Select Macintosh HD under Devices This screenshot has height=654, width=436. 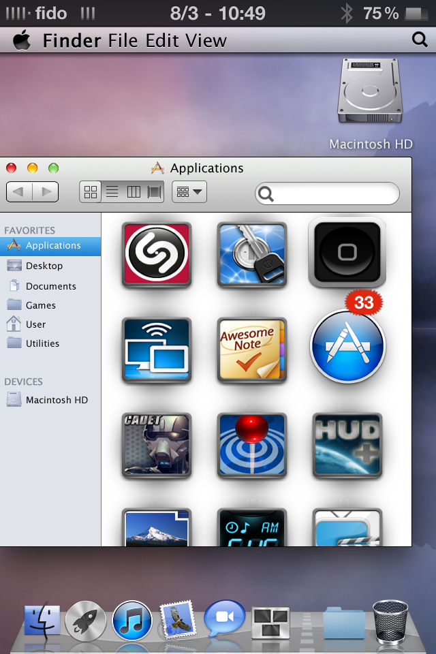point(50,400)
